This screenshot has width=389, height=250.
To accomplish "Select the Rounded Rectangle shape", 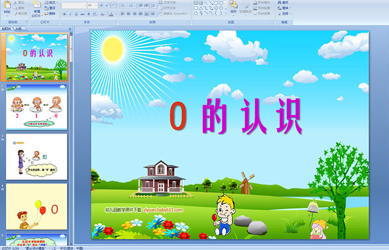I will (x=196, y=8).
